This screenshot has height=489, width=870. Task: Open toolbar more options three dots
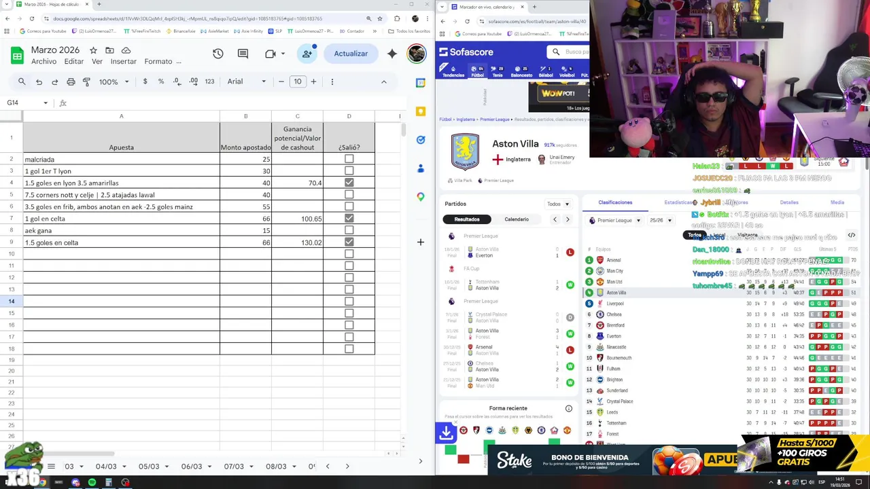332,81
